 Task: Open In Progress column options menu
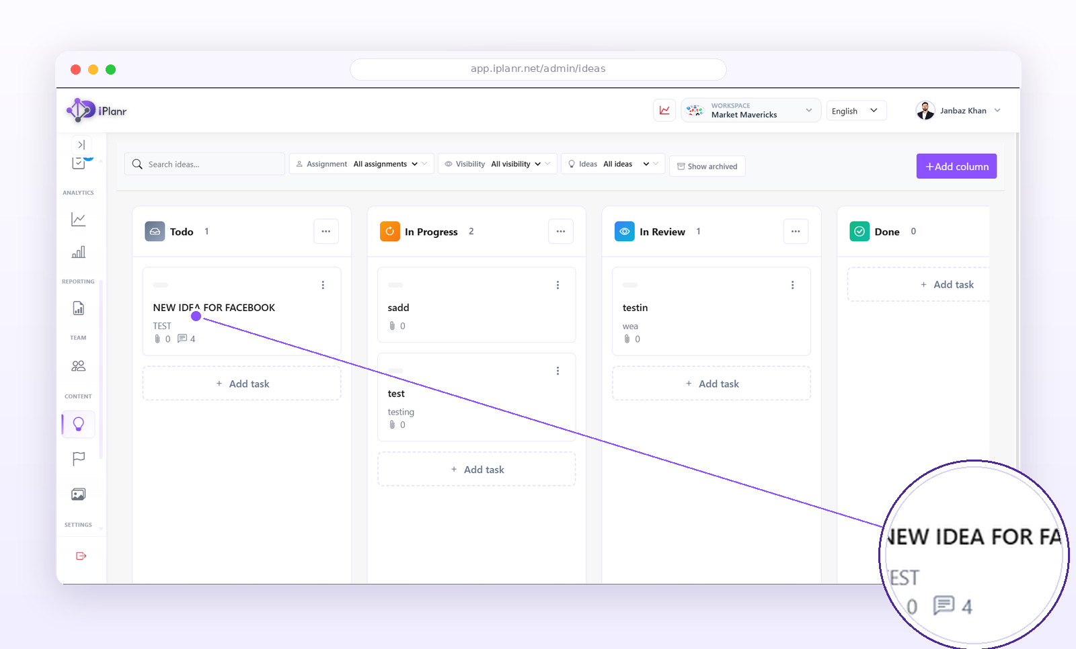point(561,231)
